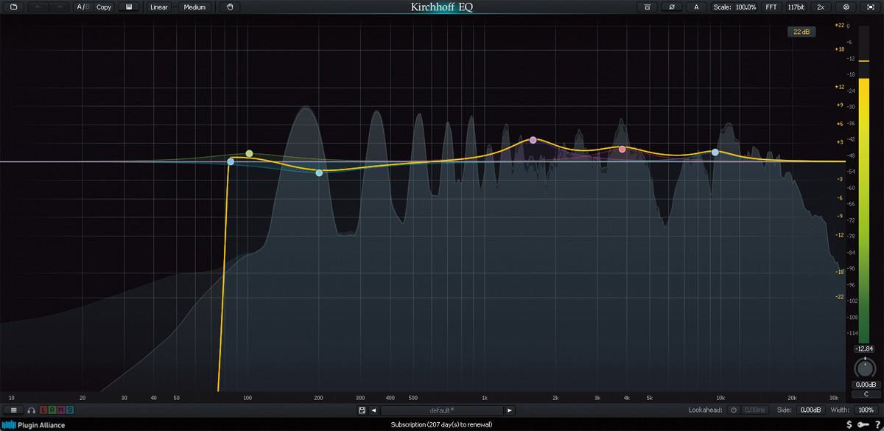Screen dimensions: 884x431
Task: Click the redo arrow button
Action: [x=60, y=7]
